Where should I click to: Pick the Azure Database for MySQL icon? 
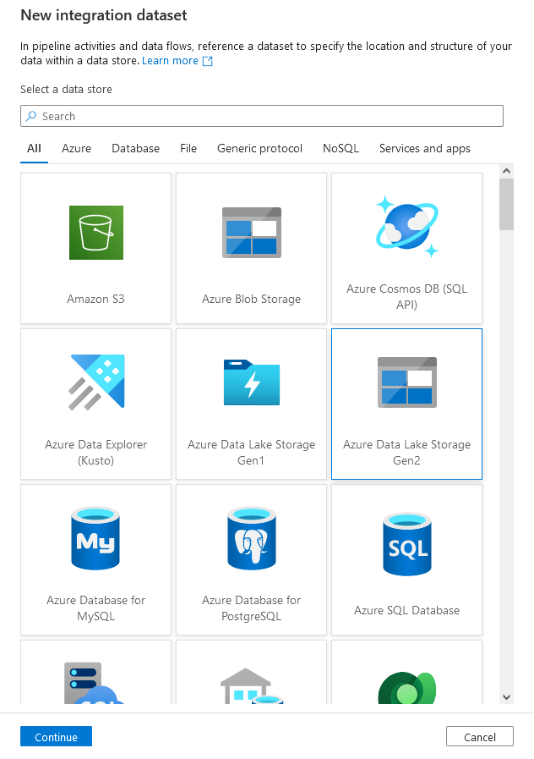(95, 538)
